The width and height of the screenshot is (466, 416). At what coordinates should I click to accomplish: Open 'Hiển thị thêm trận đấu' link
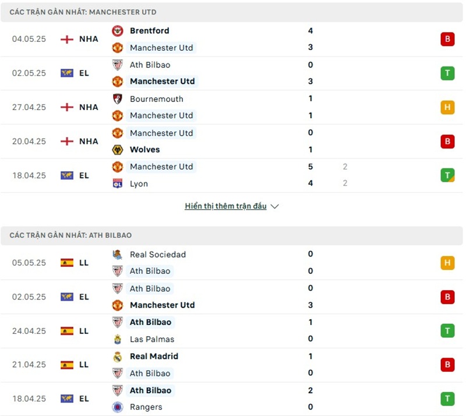pos(225,206)
